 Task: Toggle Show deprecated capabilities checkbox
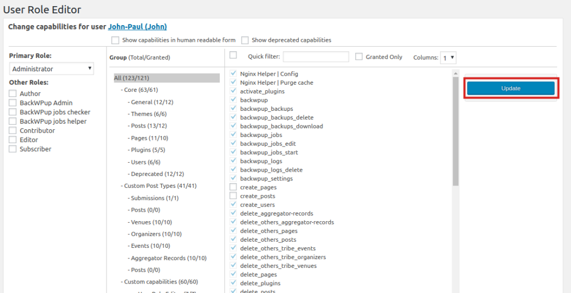pyautogui.click(x=245, y=40)
